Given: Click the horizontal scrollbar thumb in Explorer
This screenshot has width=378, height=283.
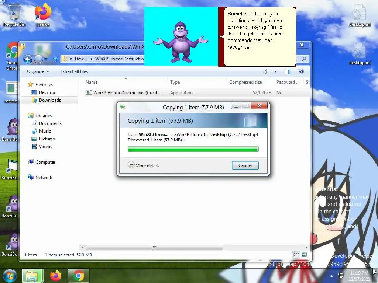Looking at the screenshot, I should tap(154, 247).
